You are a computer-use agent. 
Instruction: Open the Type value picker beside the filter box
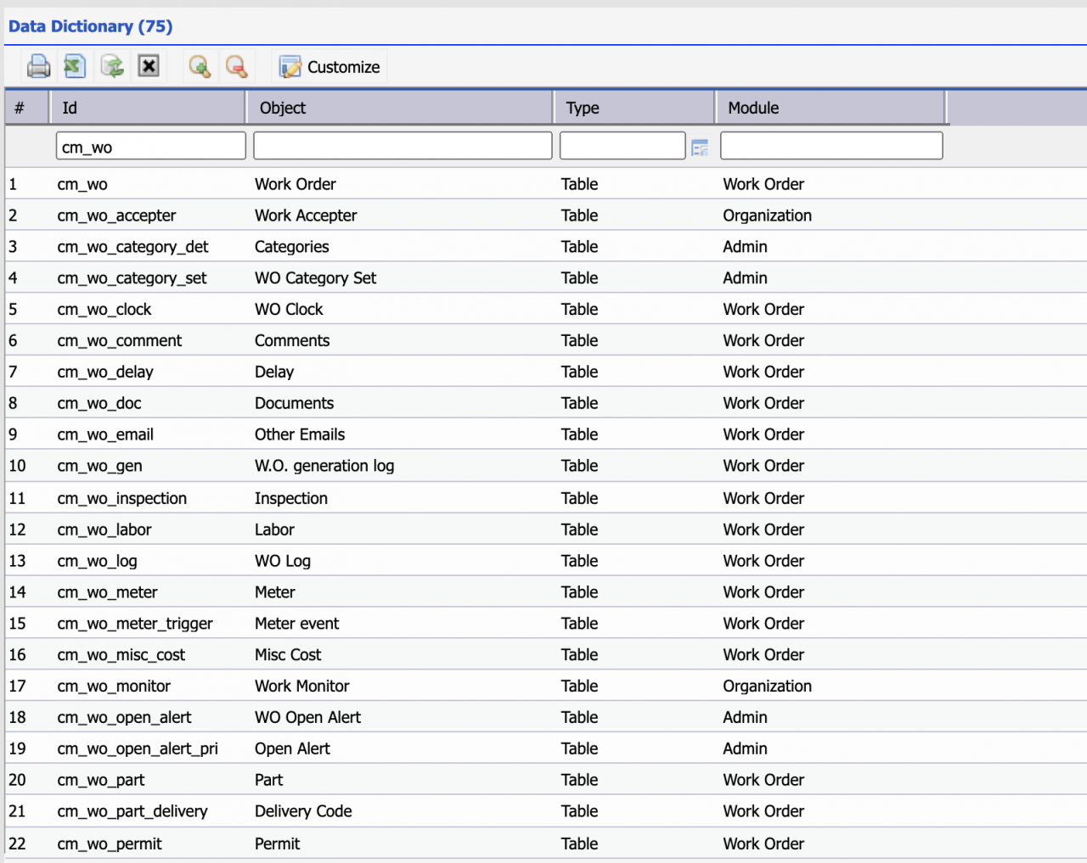(700, 148)
